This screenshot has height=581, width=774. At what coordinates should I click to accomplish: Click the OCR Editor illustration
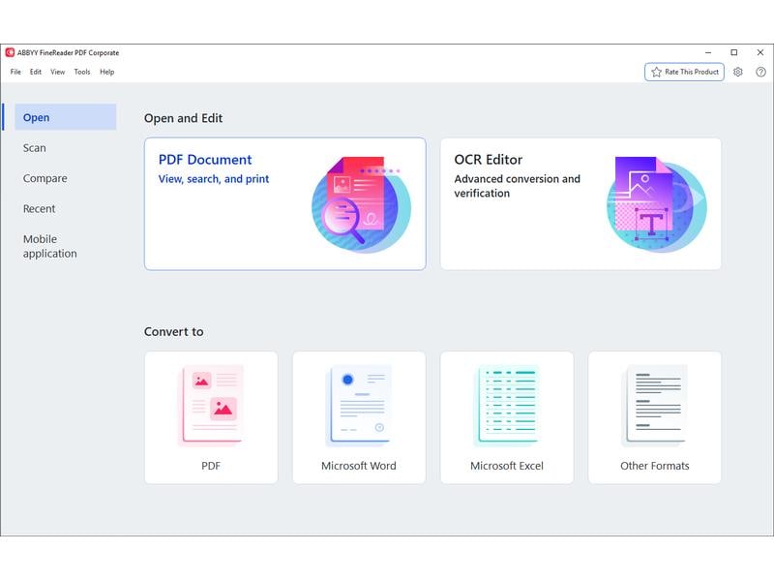coord(657,204)
